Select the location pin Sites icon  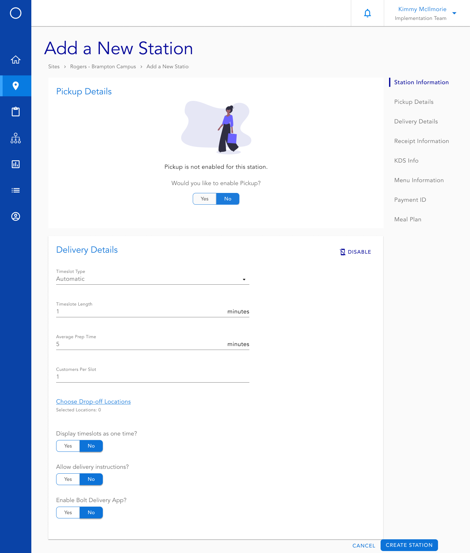(16, 86)
